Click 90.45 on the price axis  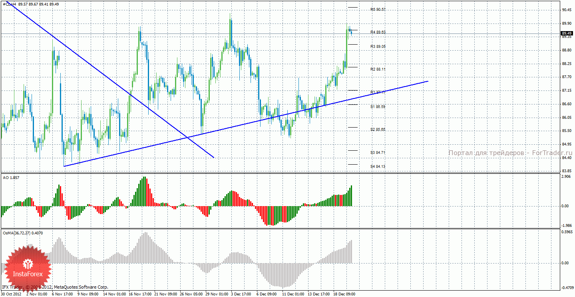tap(567, 10)
